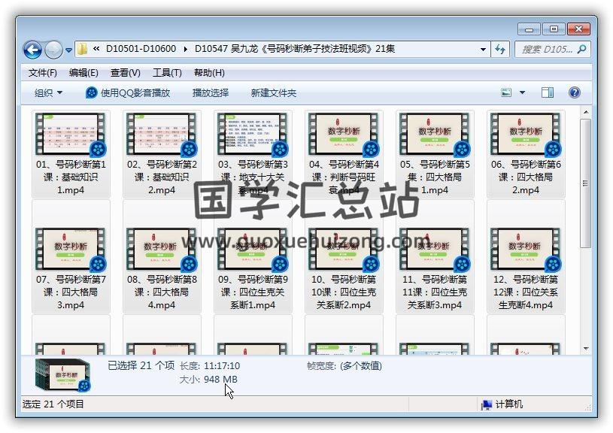Click file name 08、号码秒断第8课:四大格局4.mp4

coord(162,292)
